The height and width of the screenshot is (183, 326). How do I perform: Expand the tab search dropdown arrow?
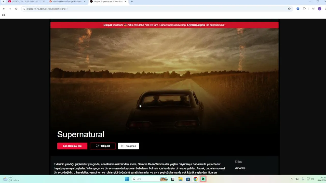click(x=3, y=2)
